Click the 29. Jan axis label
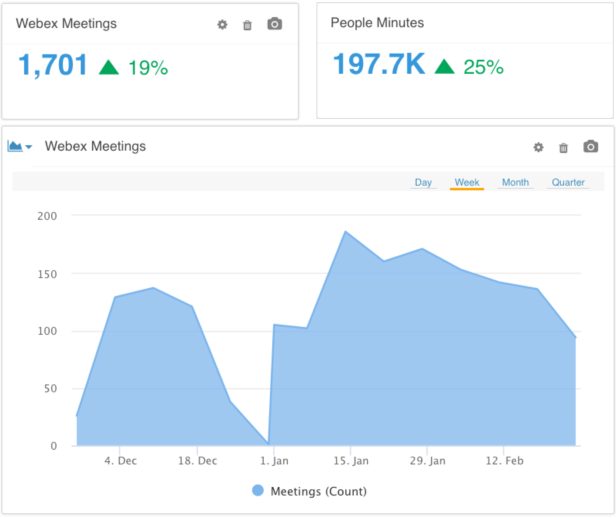Screen dimensions: 616x518 click(427, 461)
